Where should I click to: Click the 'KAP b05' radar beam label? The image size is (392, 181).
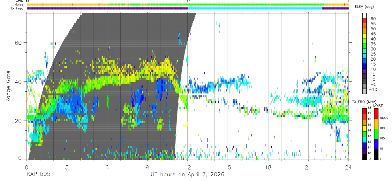click(38, 175)
